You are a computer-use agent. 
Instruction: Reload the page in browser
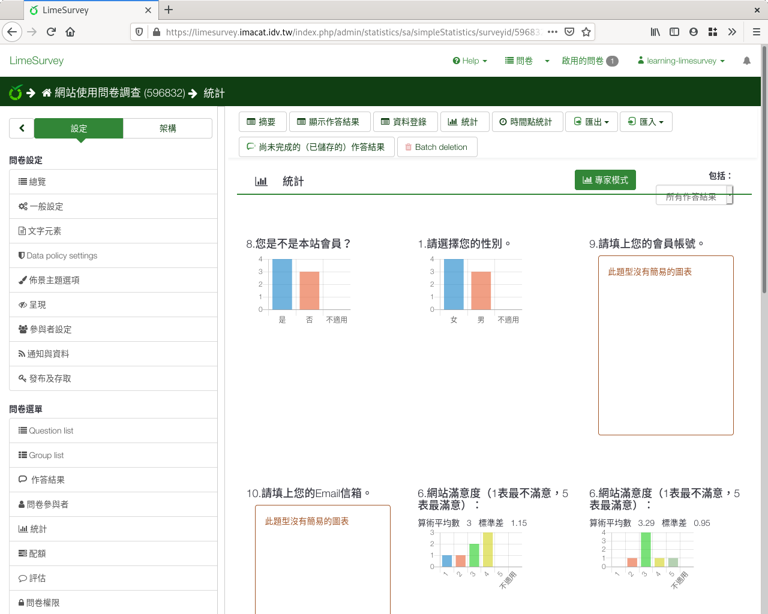[51, 32]
